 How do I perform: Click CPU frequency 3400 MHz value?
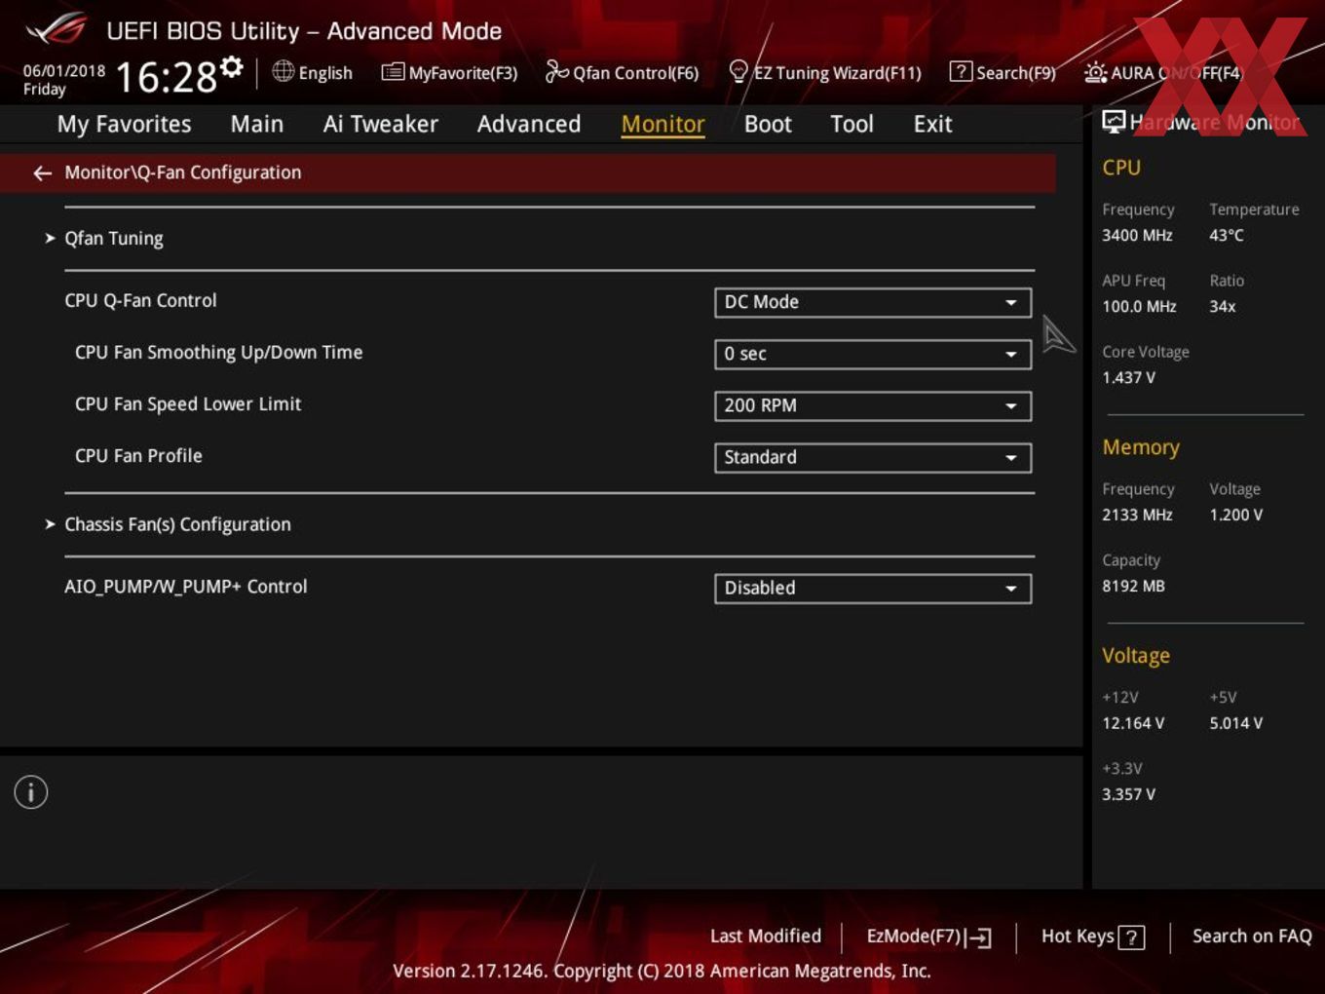coord(1137,235)
